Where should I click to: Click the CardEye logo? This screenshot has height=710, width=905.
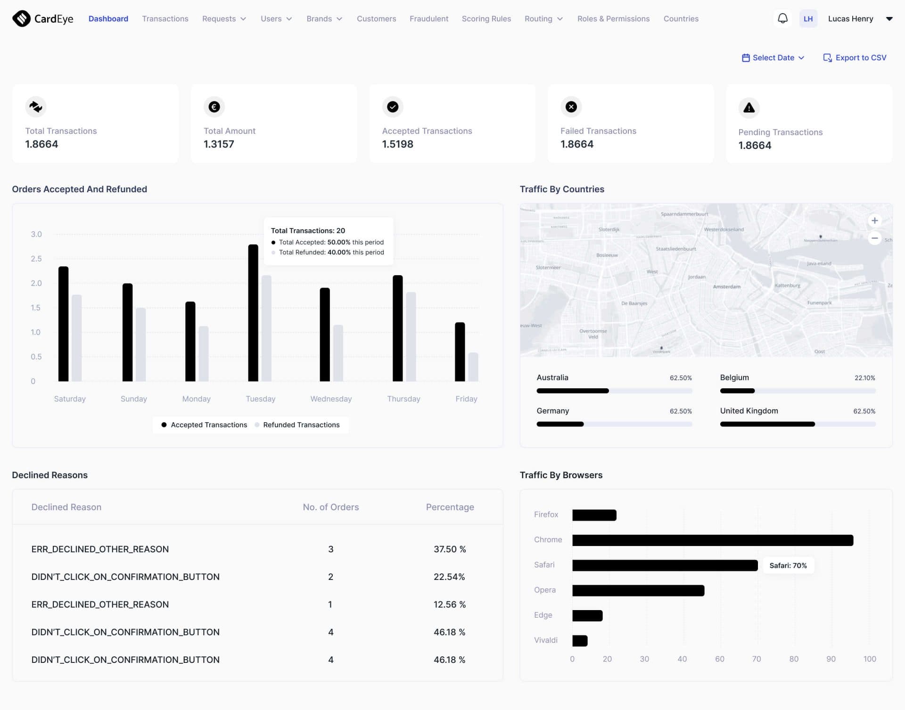coord(43,19)
